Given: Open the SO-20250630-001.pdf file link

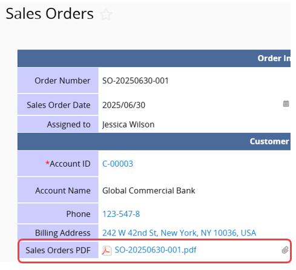Looking at the screenshot, I should tap(156, 250).
